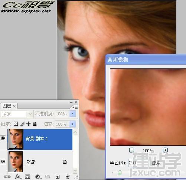Toggle lock all for the layer

pos(35,124)
